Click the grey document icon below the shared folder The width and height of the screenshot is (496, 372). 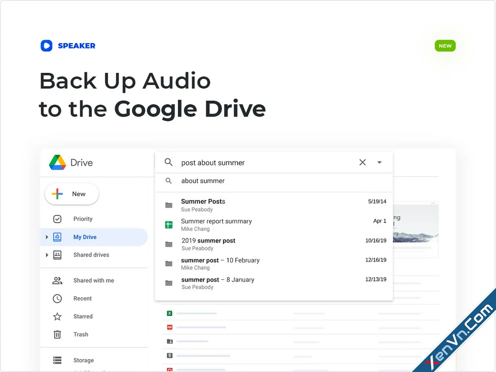click(x=170, y=356)
